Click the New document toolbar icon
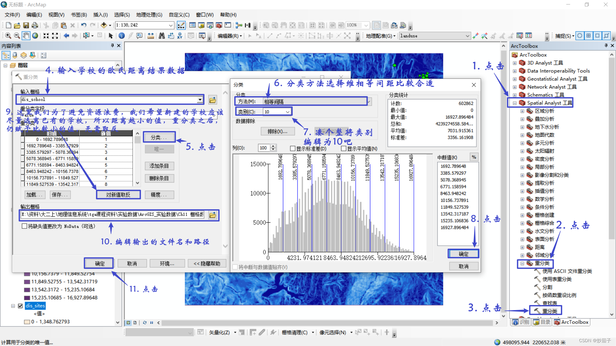 click(9, 25)
